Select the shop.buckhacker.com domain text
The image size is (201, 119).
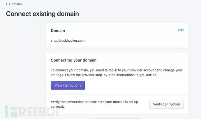(68, 41)
